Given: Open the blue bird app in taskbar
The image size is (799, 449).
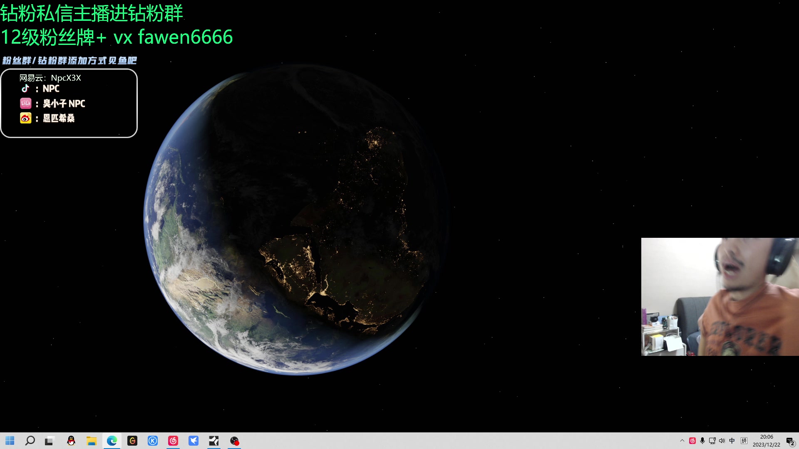Looking at the screenshot, I should click(x=194, y=441).
